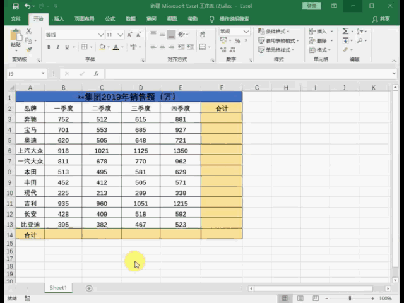
Task: Open the Format as Table menu
Action: [x=278, y=40]
